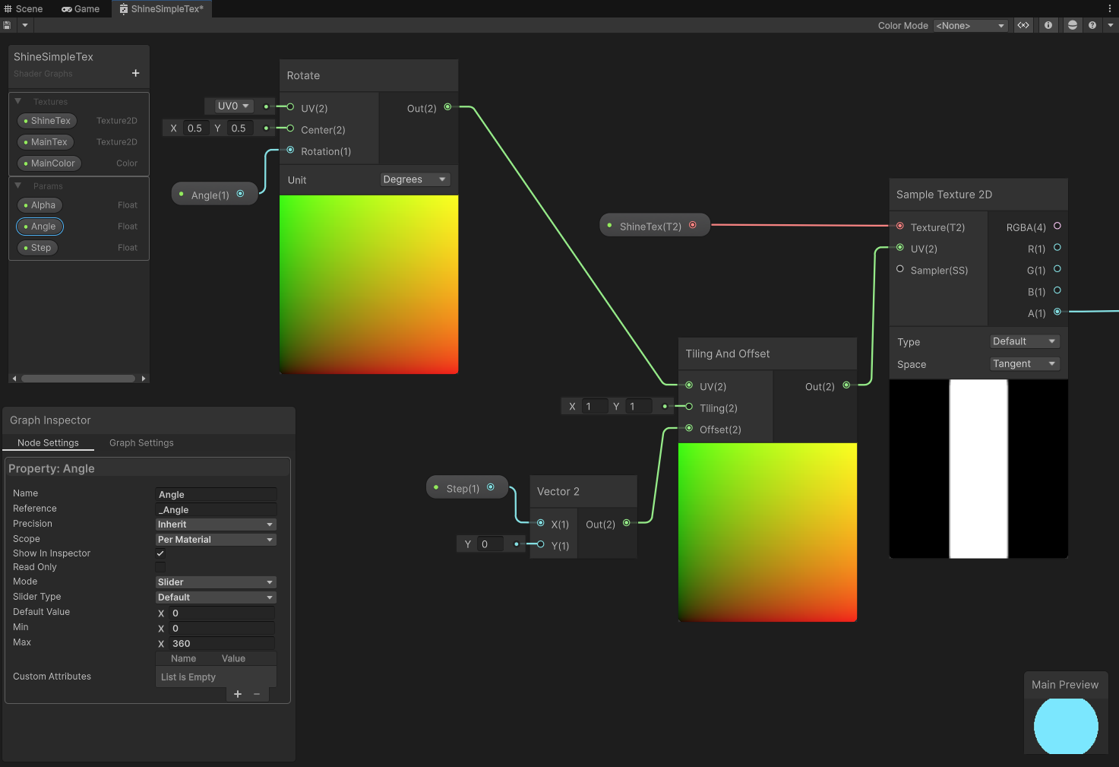Toggle the Blackboard panel button

1023,25
